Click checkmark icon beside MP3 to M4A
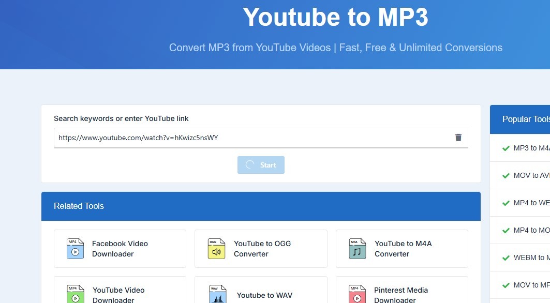Screen dimensions: 550x303 coord(506,148)
